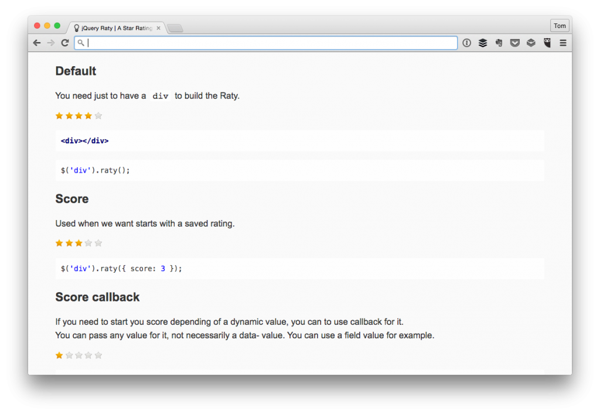The image size is (600, 415).
Task: Set four stars in the Score example
Action: pos(88,243)
